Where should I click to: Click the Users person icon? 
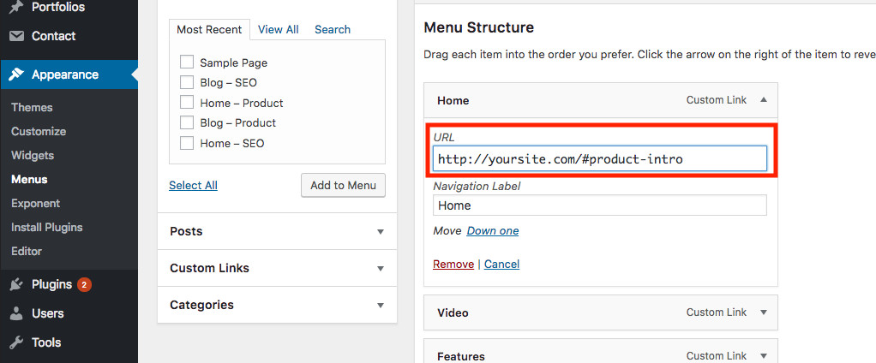pyautogui.click(x=16, y=313)
